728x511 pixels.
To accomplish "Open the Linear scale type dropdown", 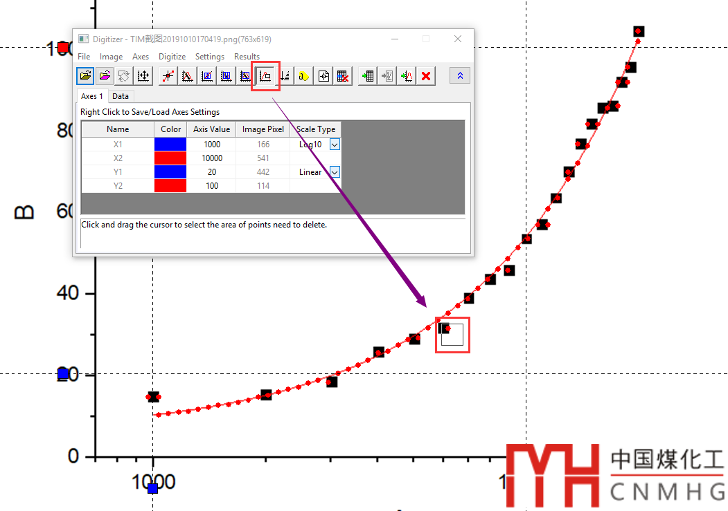I will tap(335, 172).
